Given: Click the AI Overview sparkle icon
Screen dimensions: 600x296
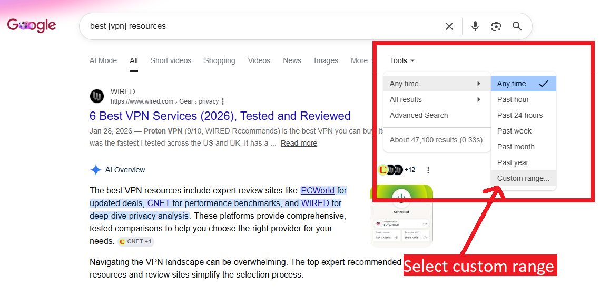Looking at the screenshot, I should 96,170.
